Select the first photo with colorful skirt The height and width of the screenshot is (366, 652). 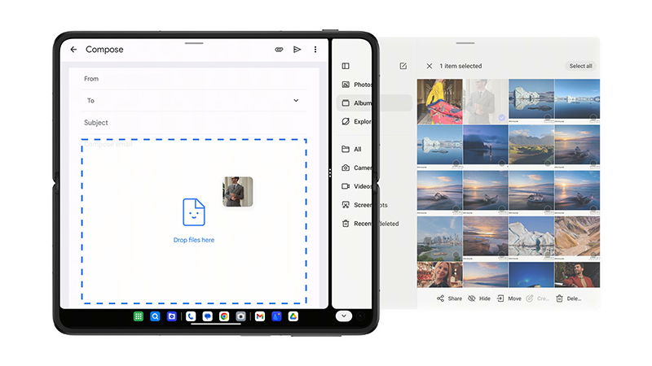439,101
